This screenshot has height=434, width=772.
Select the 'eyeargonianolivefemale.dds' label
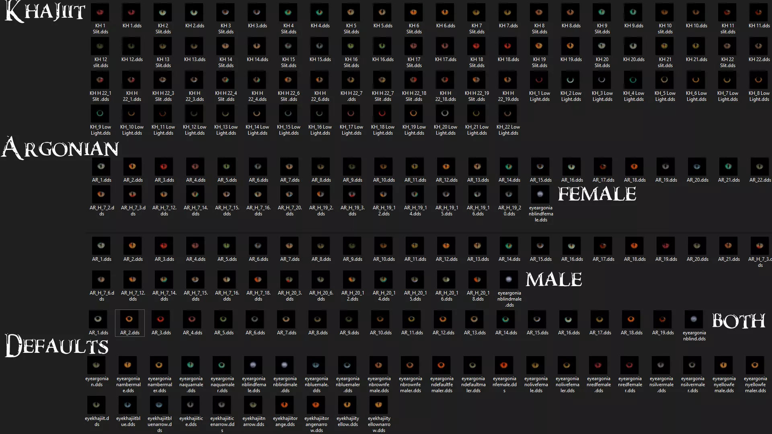[536, 385]
